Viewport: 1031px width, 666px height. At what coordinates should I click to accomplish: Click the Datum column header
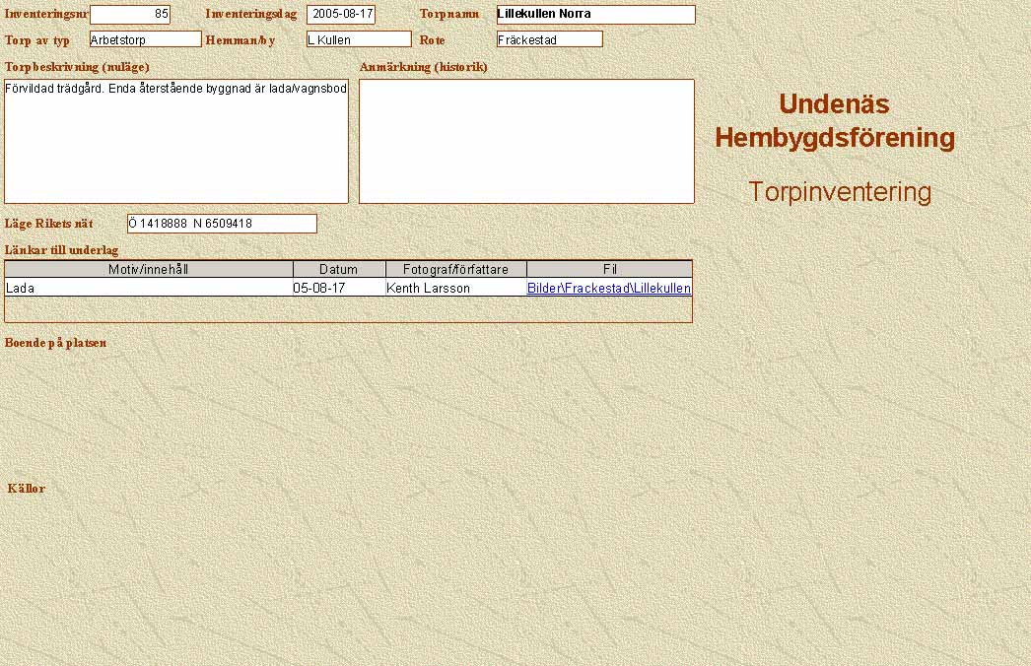pyautogui.click(x=339, y=269)
